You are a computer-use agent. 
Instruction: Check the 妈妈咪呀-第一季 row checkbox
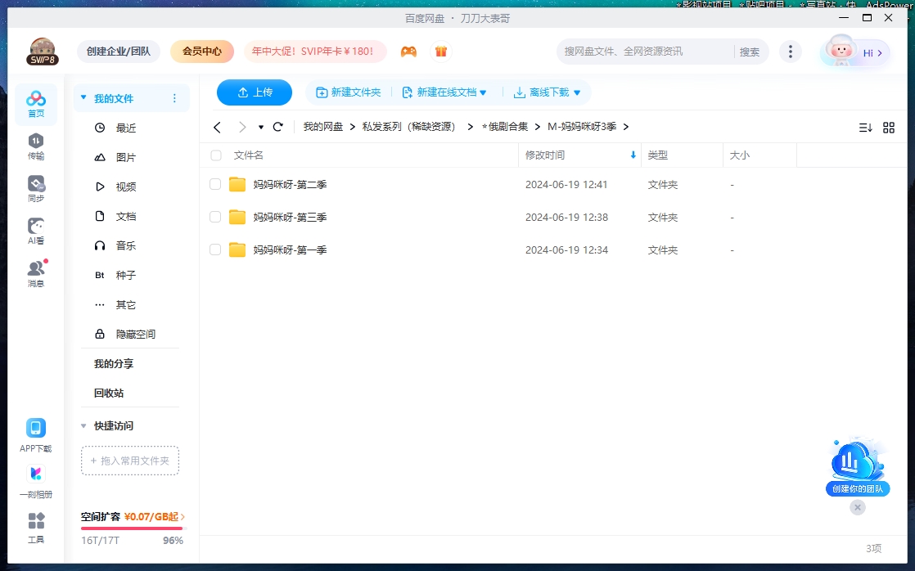pos(214,250)
